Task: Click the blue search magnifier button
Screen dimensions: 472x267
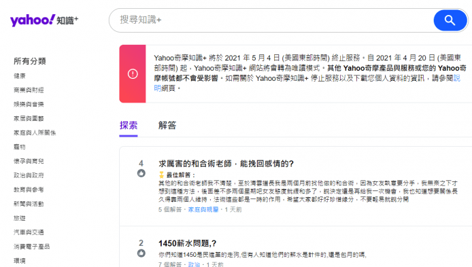Action: (x=450, y=20)
